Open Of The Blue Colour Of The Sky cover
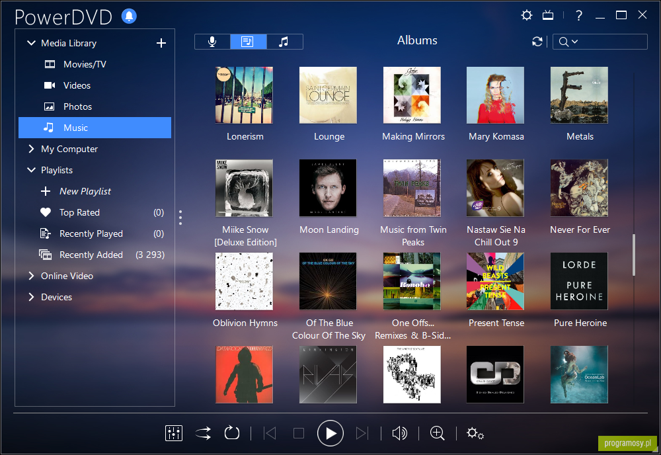This screenshot has width=661, height=455. 328,281
